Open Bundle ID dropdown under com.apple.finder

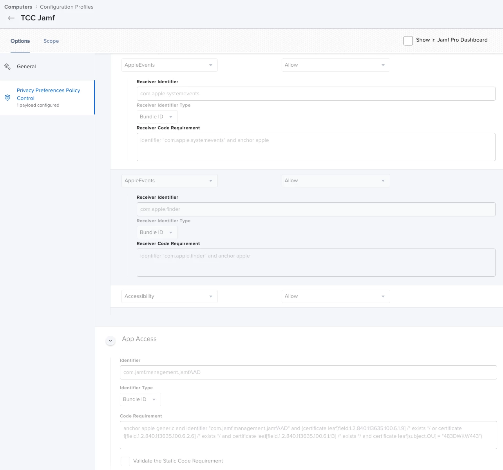point(157,232)
